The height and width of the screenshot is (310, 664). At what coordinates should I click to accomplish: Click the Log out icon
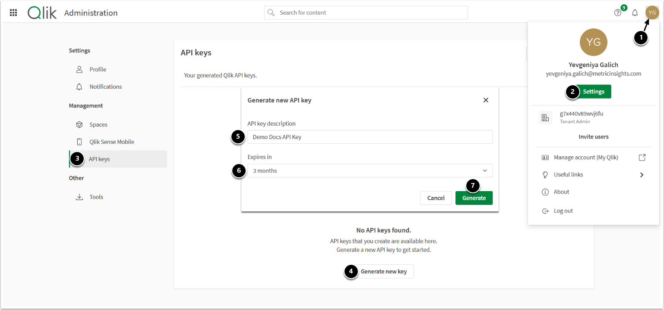click(x=545, y=211)
